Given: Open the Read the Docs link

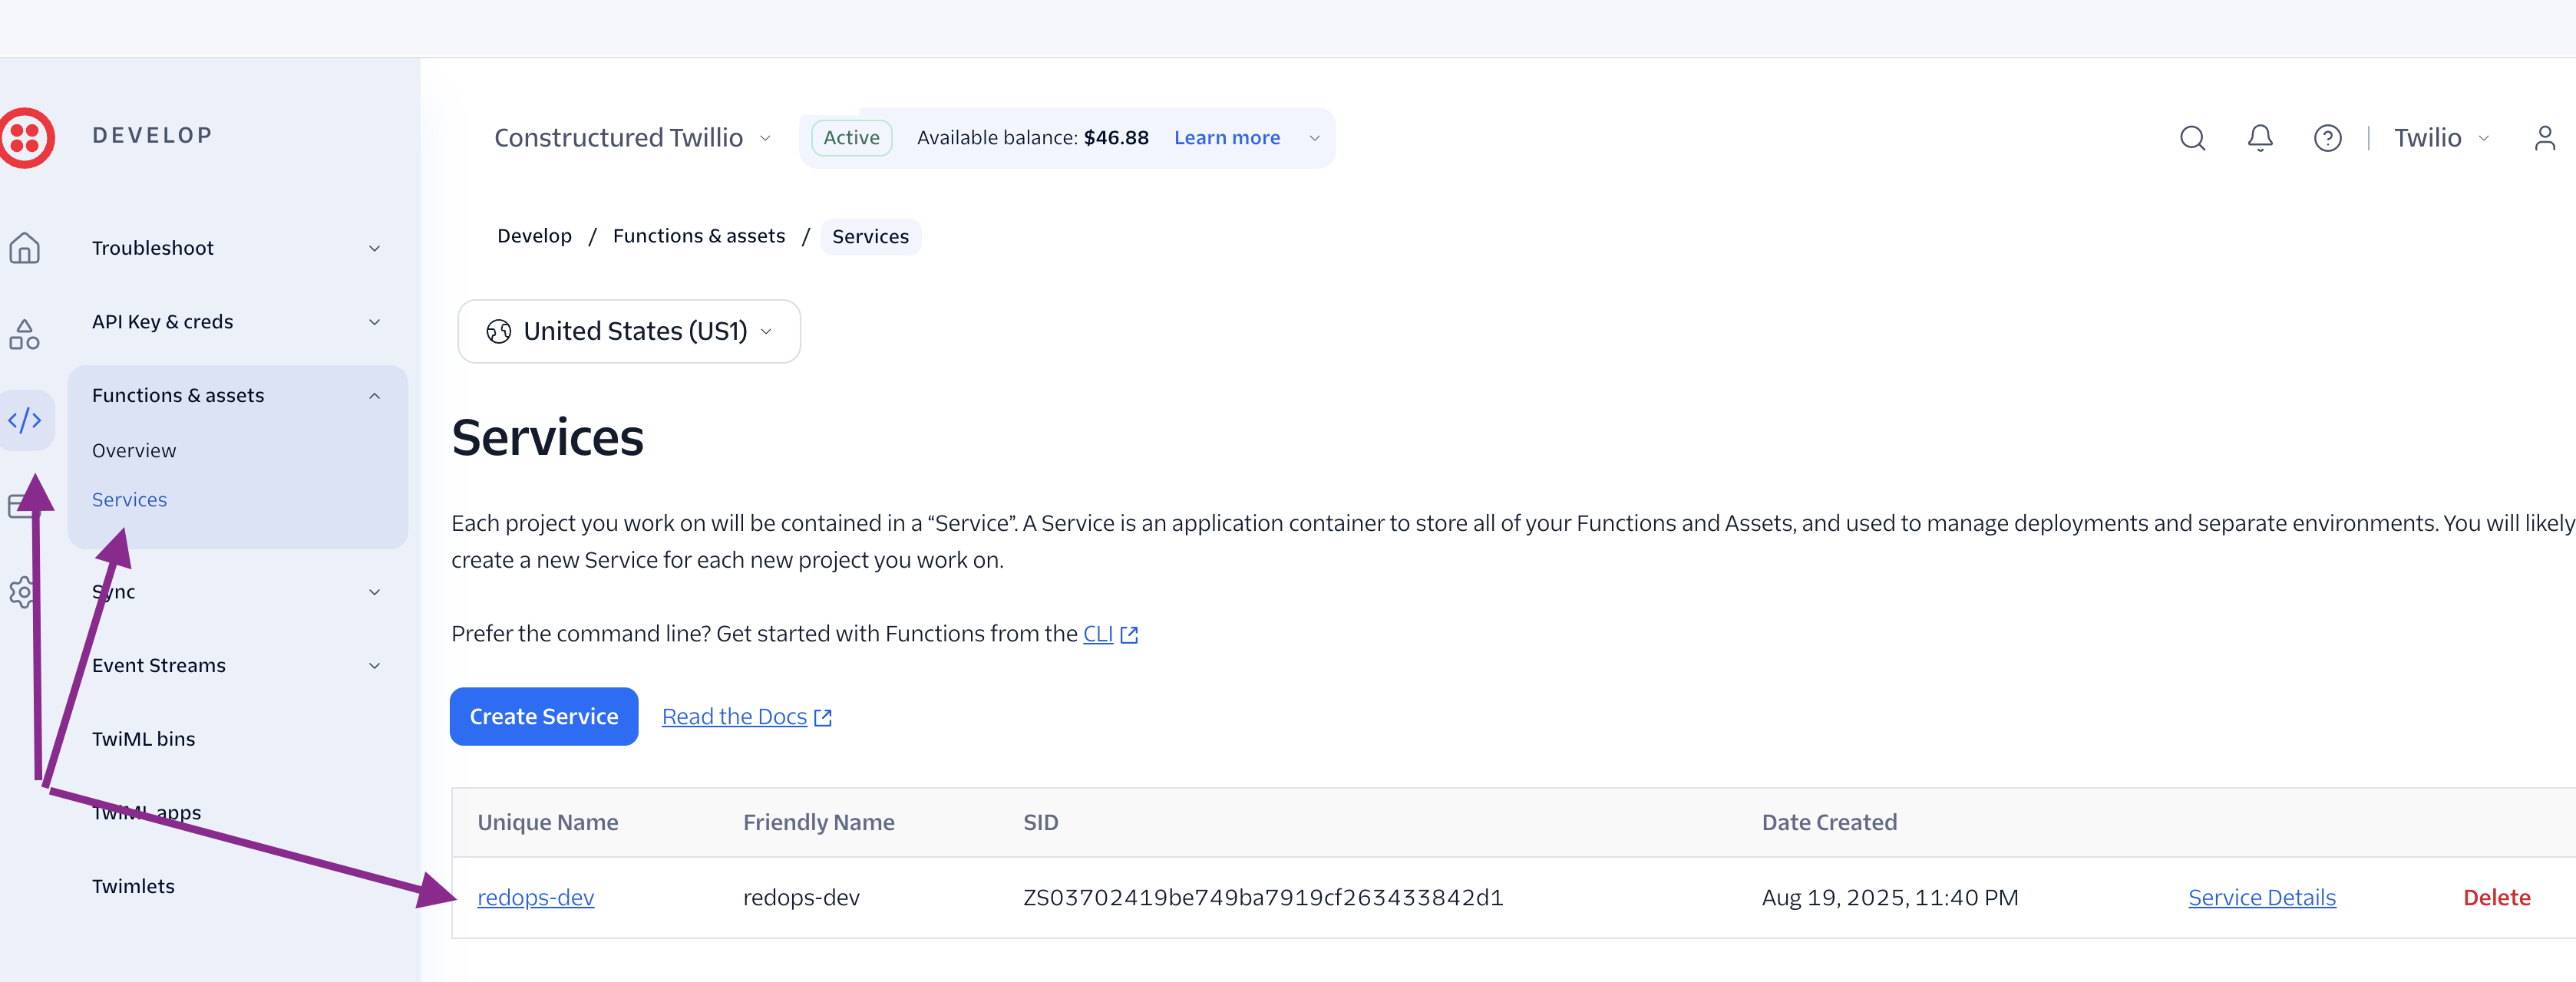Looking at the screenshot, I should click(734, 717).
